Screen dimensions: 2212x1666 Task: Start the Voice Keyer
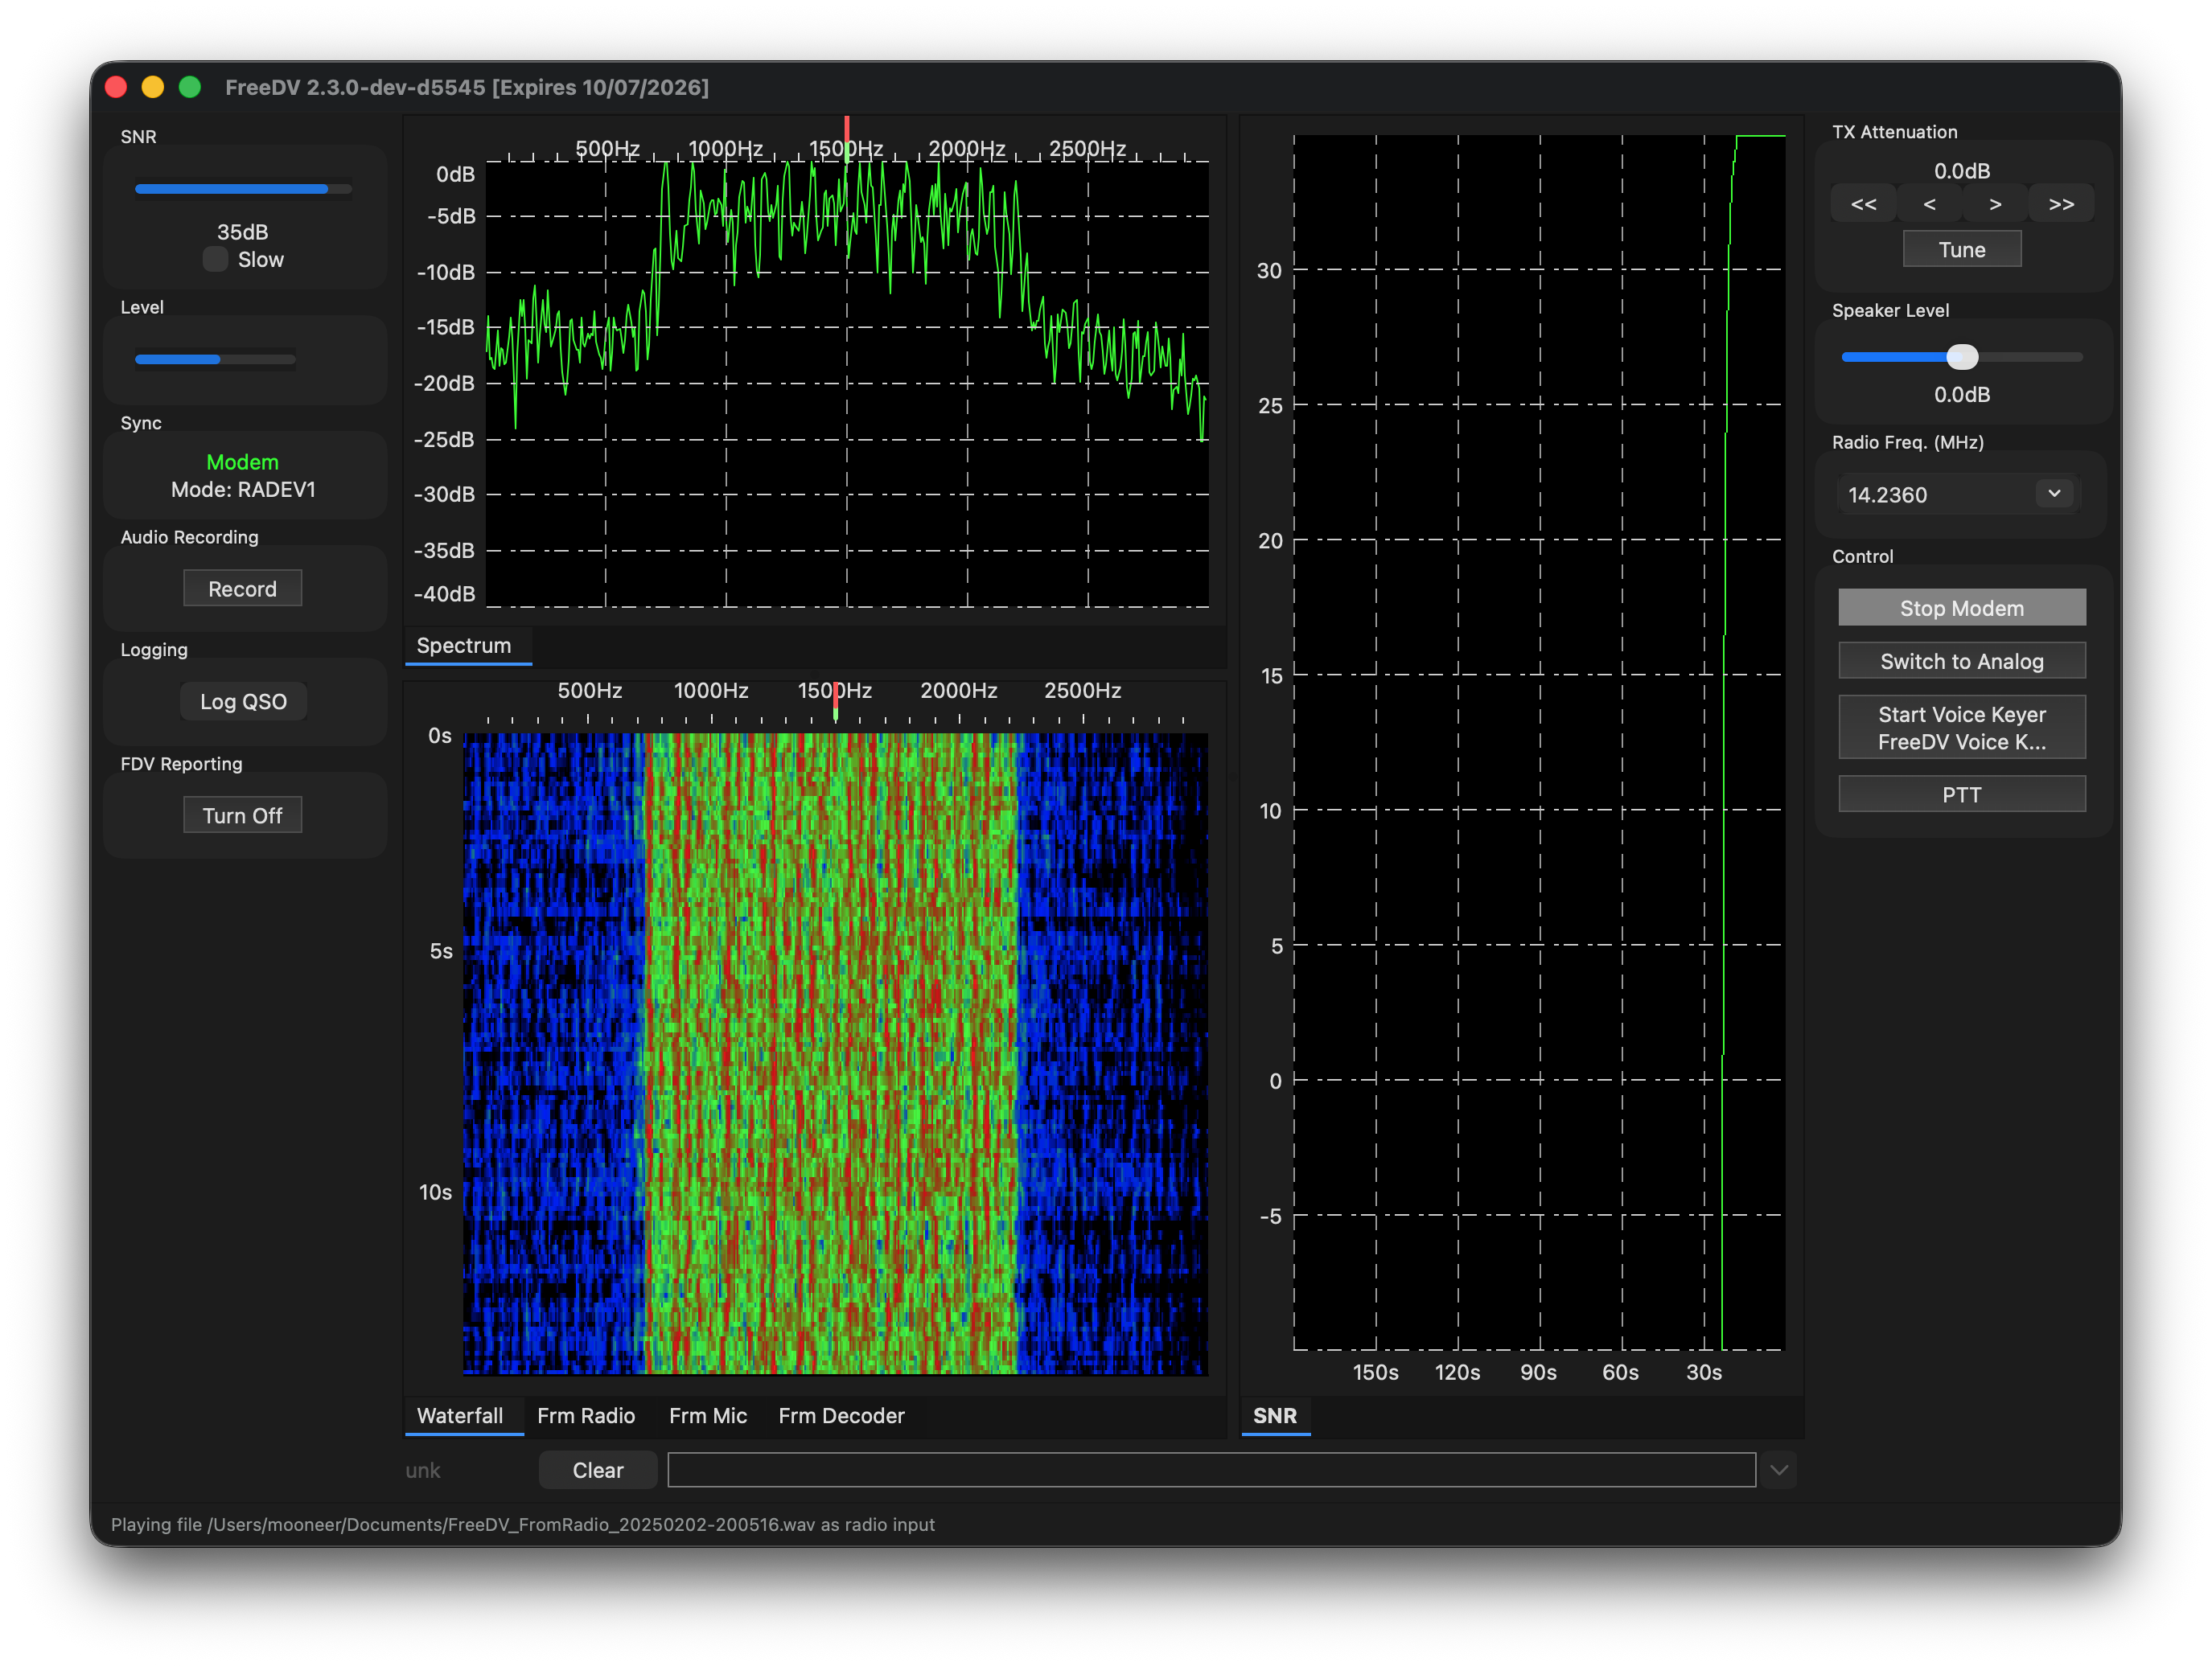(x=1961, y=728)
